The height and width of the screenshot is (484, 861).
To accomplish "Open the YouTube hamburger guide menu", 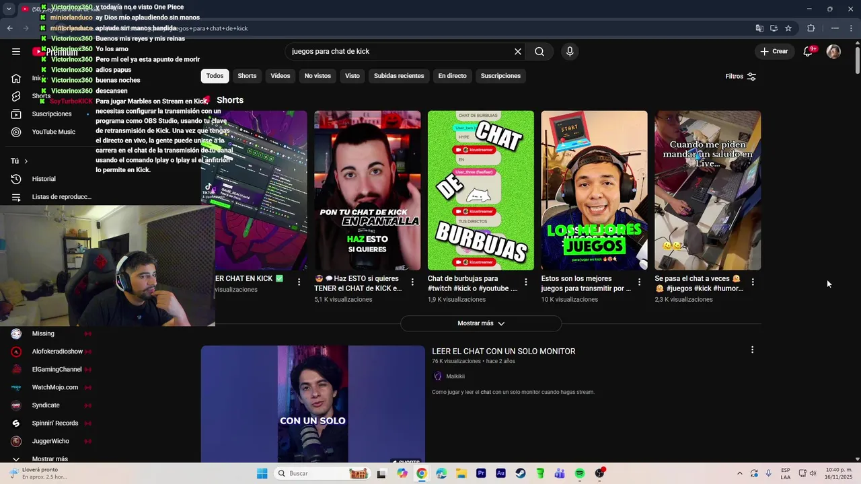I will (x=16, y=51).
